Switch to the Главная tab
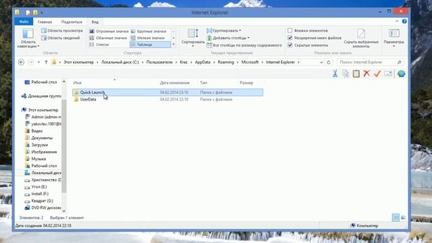Screen dimensions: 432x243 (x=45, y=22)
